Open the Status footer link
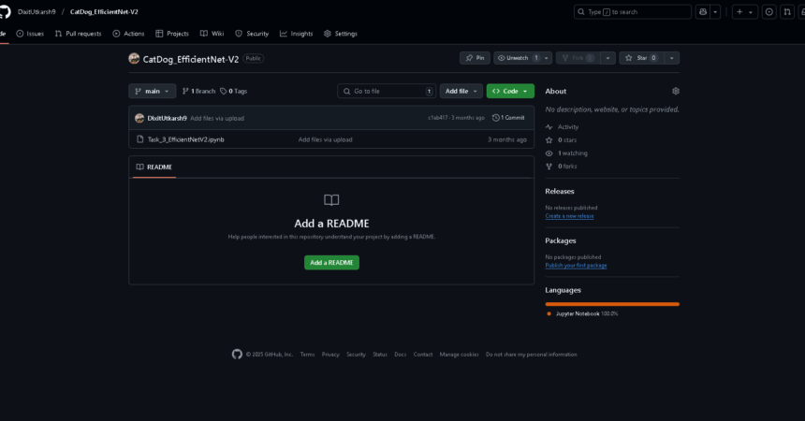 pyautogui.click(x=380, y=355)
